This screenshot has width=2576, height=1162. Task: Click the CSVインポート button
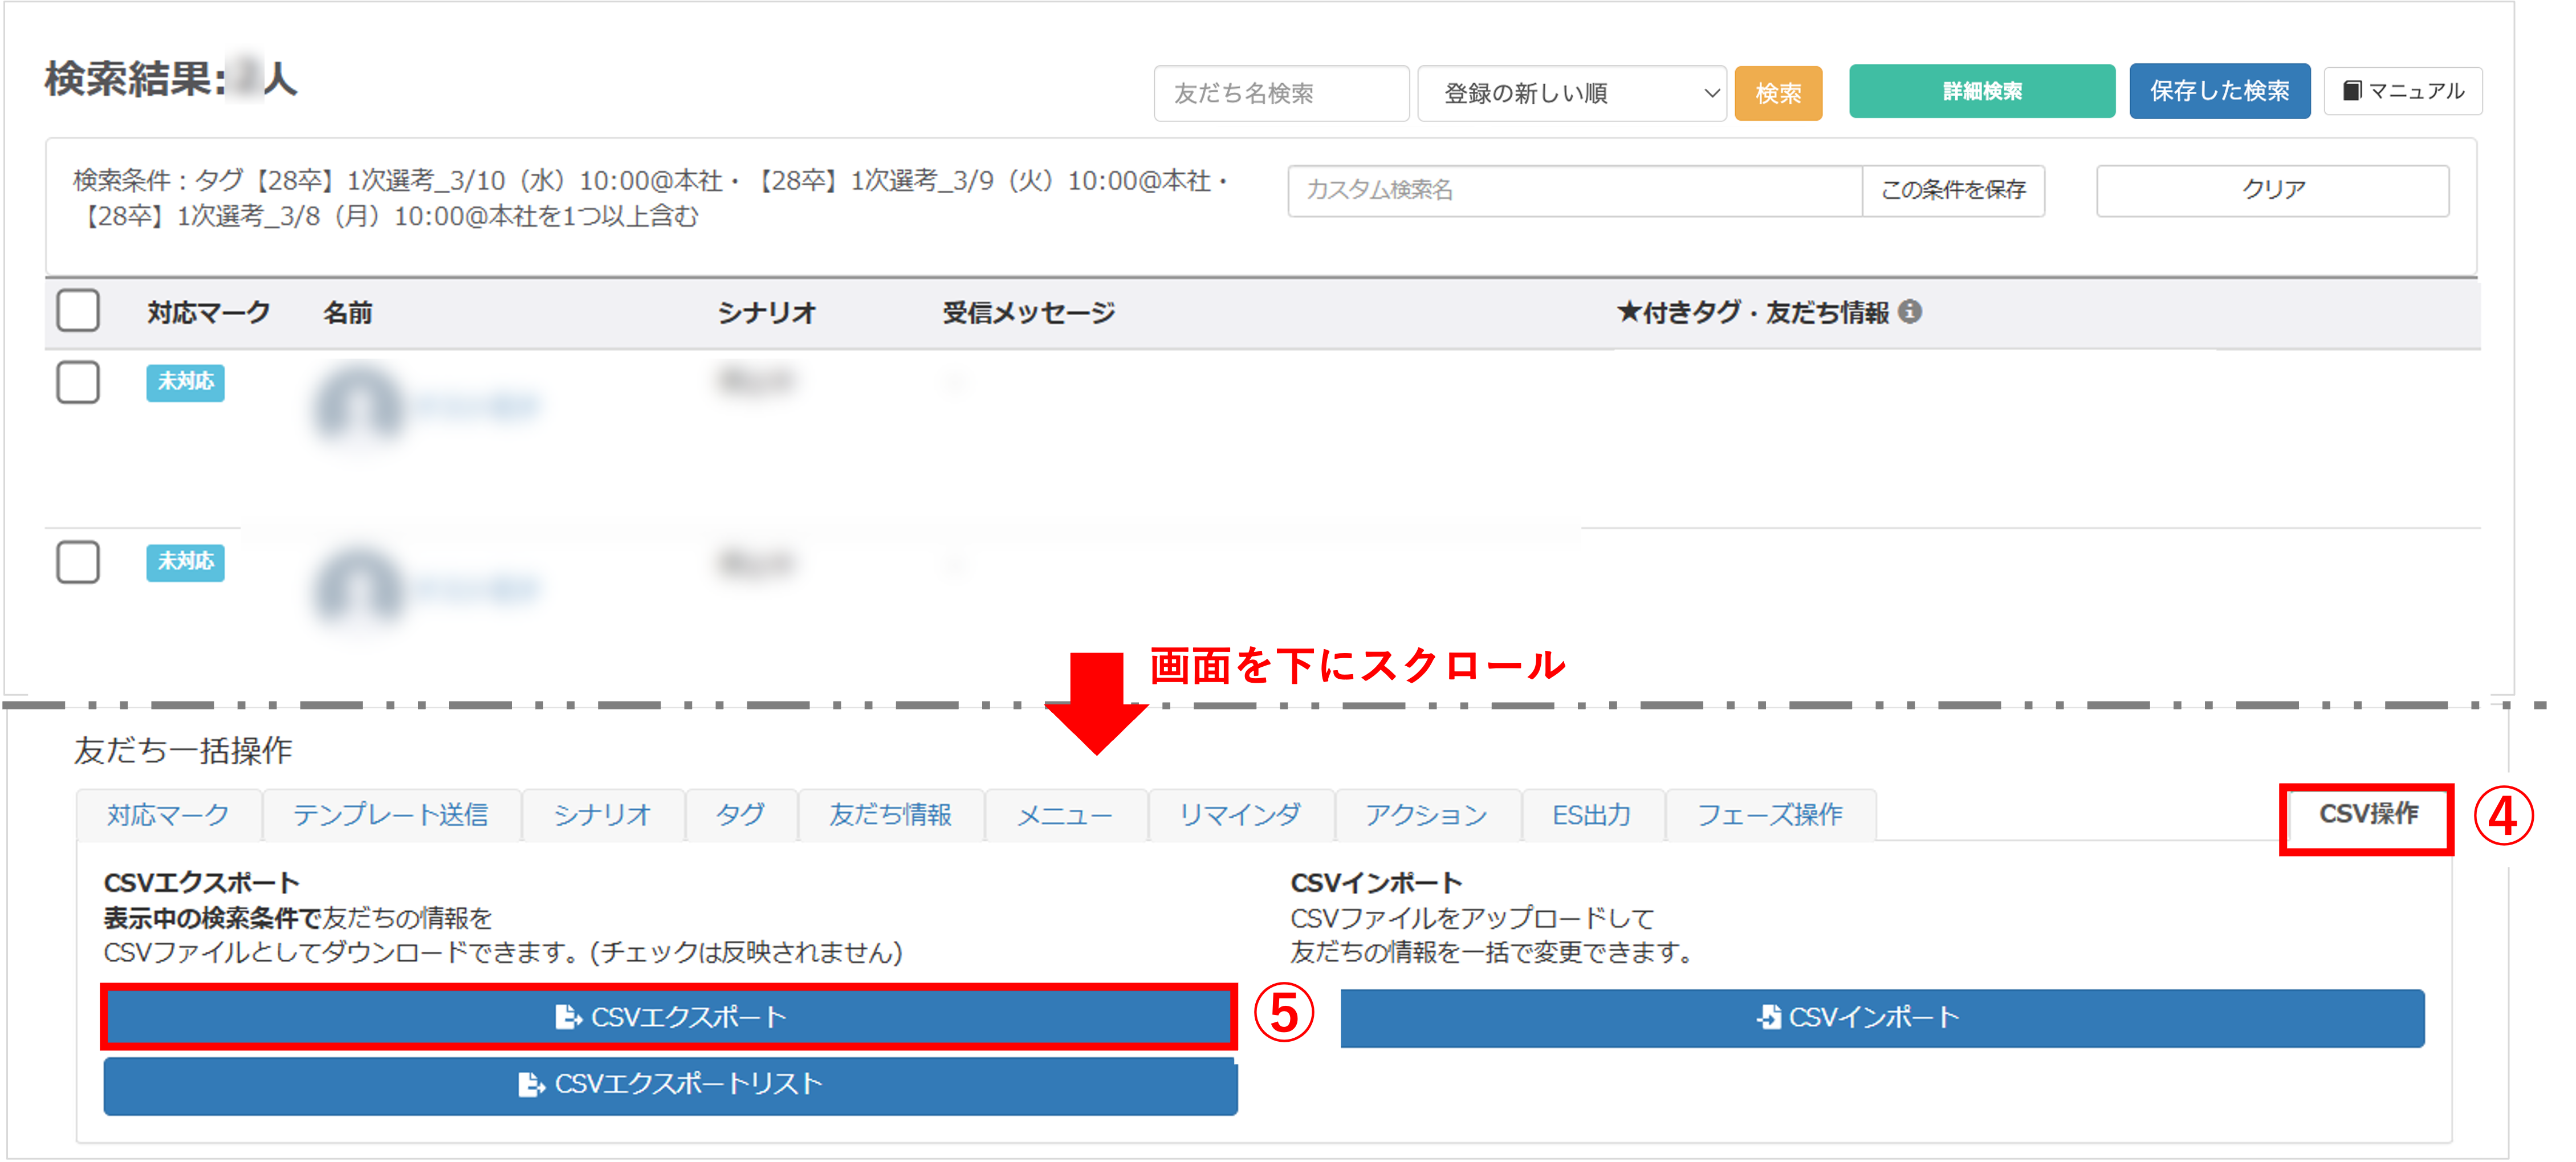point(1881,1018)
